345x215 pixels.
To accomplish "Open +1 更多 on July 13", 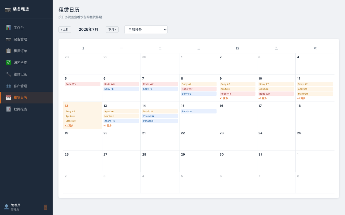I will pyautogui.click(x=108, y=126).
